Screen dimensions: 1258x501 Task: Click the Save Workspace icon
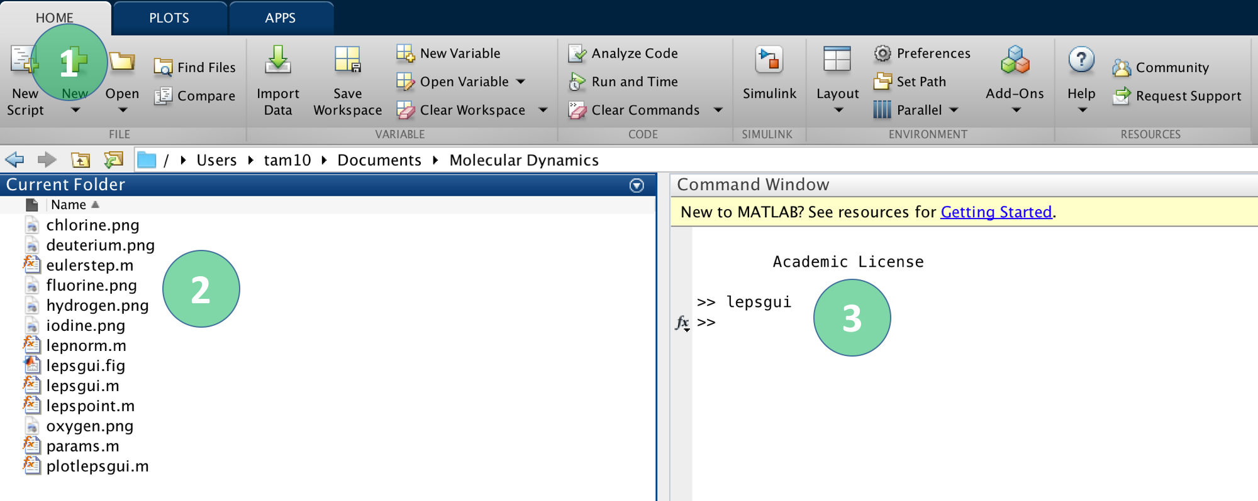(347, 61)
